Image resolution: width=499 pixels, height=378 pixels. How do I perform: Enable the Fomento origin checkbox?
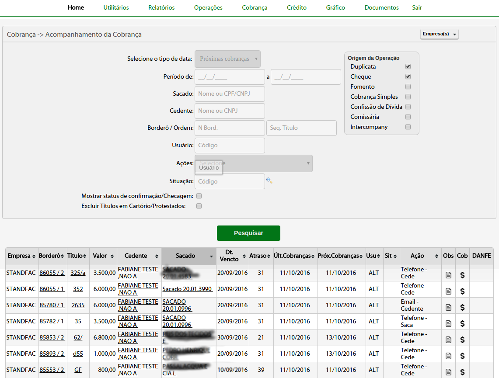pos(408,87)
